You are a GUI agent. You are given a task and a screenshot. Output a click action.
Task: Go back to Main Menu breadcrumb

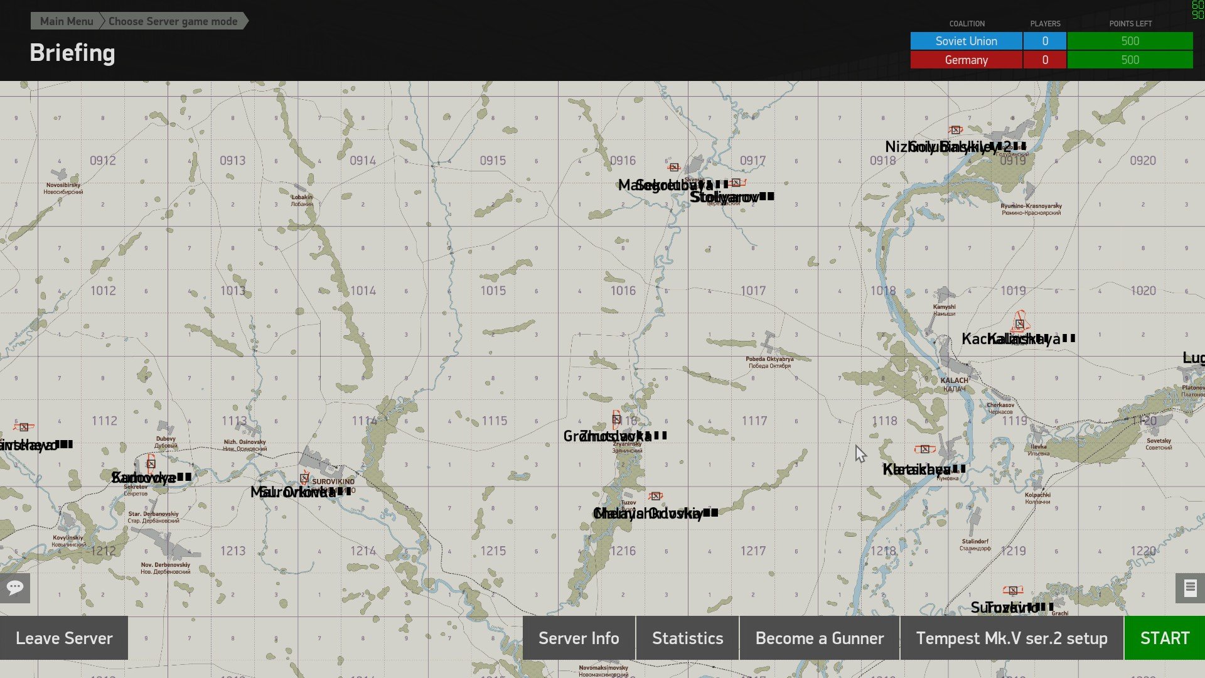(x=66, y=21)
